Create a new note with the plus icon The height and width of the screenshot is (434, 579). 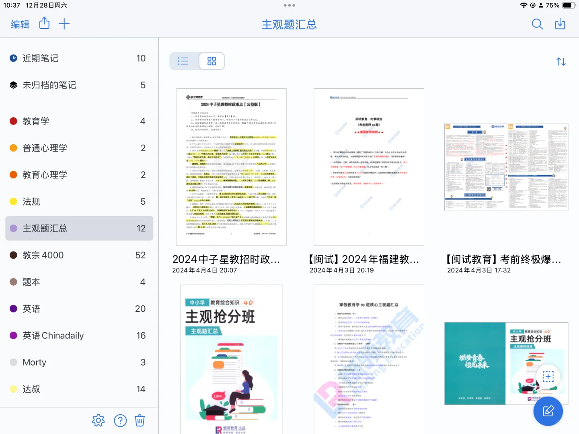click(64, 24)
